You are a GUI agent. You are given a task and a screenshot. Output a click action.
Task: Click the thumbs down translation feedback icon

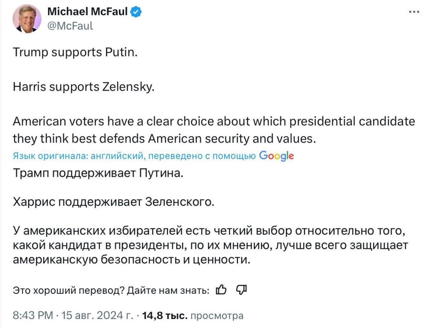click(x=241, y=289)
